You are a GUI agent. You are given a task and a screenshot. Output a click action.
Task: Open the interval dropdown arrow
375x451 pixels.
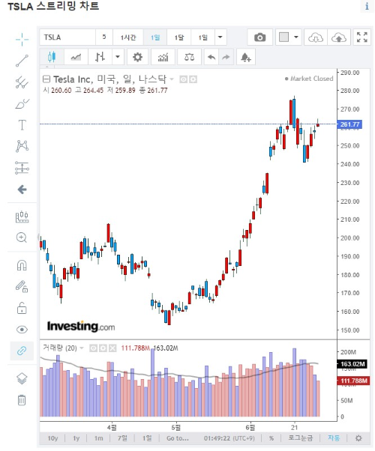pyautogui.click(x=220, y=37)
